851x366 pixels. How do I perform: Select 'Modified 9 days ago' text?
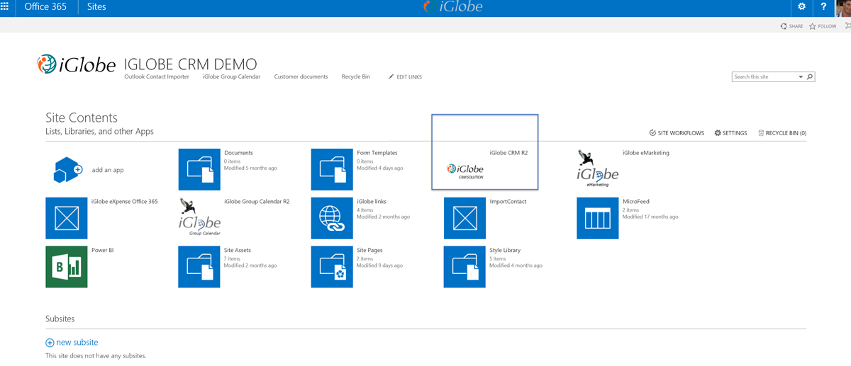point(379,265)
